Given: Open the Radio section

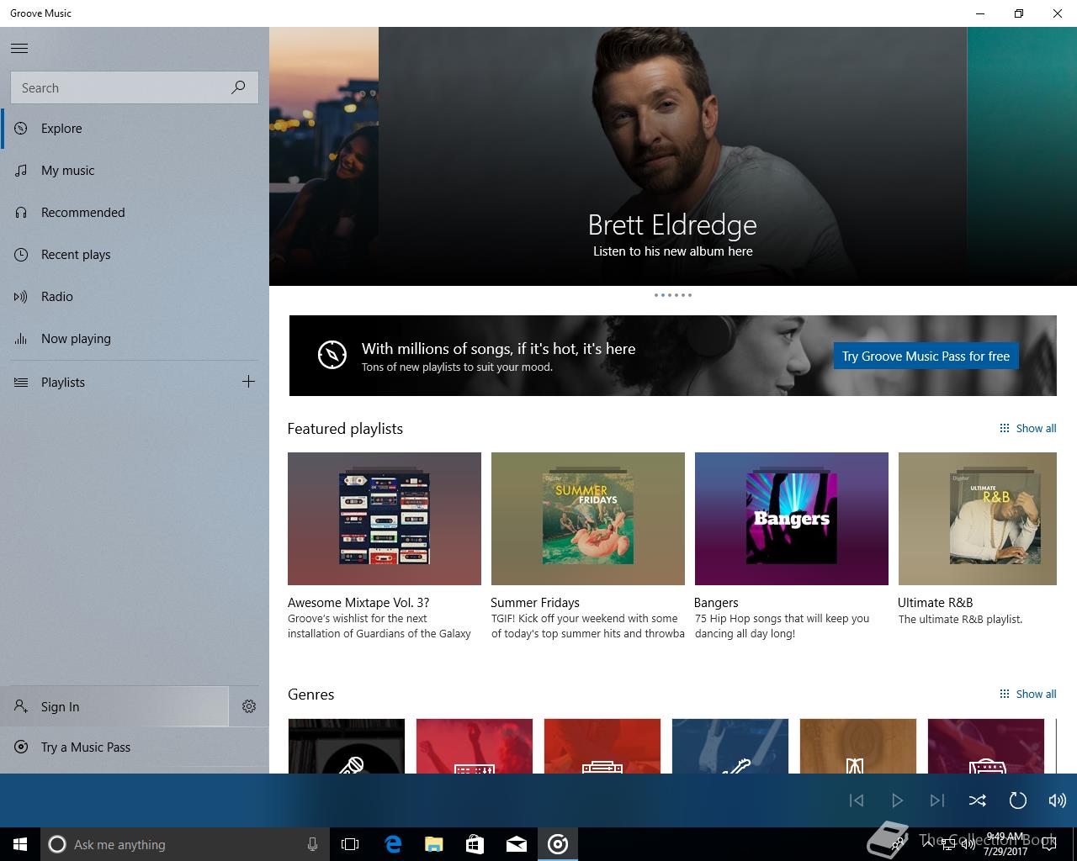Looking at the screenshot, I should pyautogui.click(x=135, y=297).
